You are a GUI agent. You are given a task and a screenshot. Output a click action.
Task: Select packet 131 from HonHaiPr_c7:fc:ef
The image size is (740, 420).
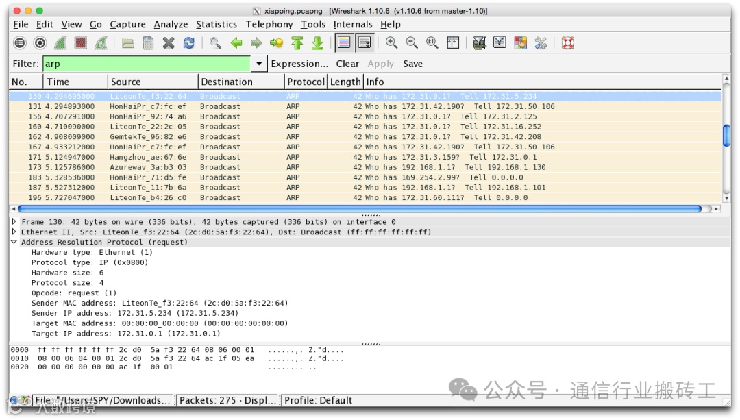tap(365, 106)
